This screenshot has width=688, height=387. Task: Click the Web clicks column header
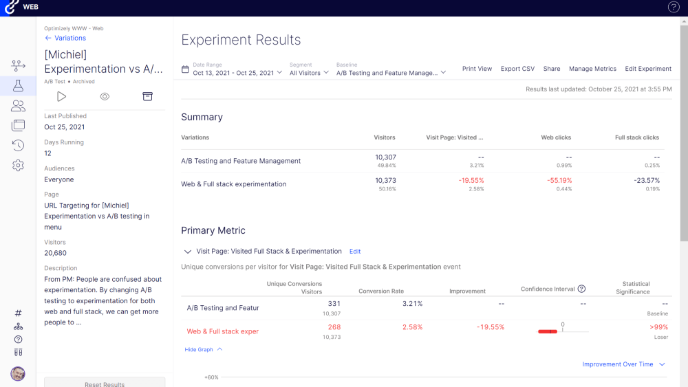point(556,137)
